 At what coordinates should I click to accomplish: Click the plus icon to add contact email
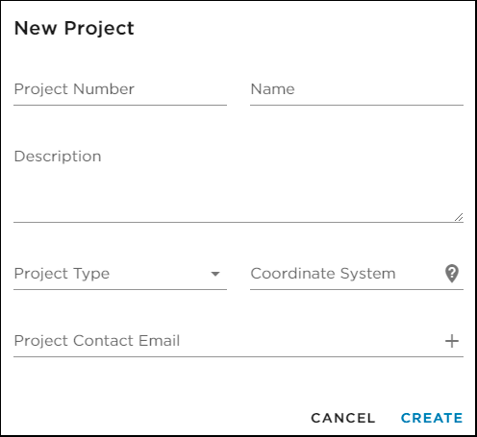click(x=452, y=341)
